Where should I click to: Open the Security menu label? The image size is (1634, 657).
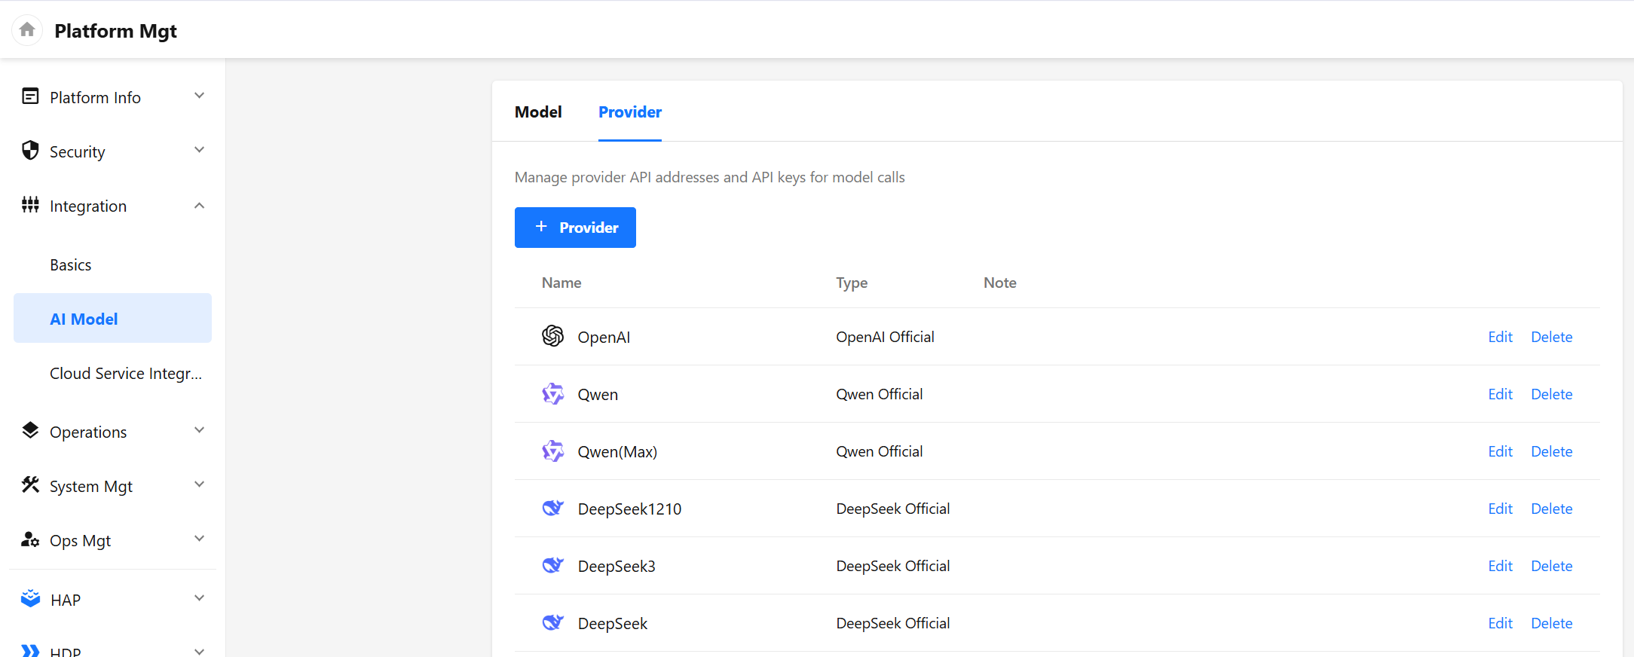78,152
